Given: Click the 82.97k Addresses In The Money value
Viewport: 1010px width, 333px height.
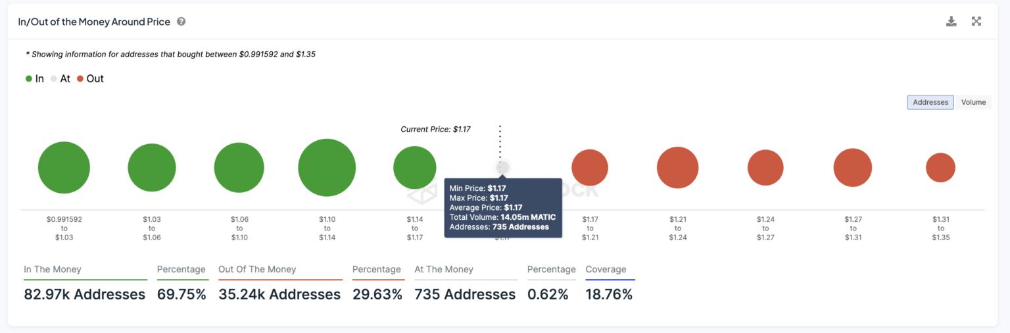Looking at the screenshot, I should tap(85, 295).
